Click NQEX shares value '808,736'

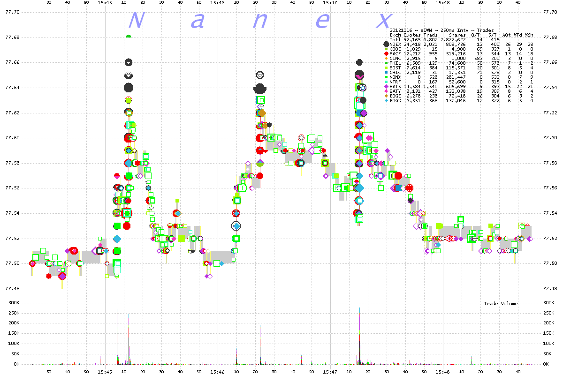pos(456,45)
